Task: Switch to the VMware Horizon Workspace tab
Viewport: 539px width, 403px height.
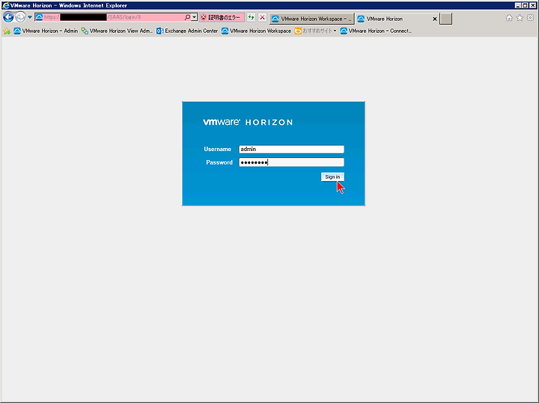Action: 311,19
